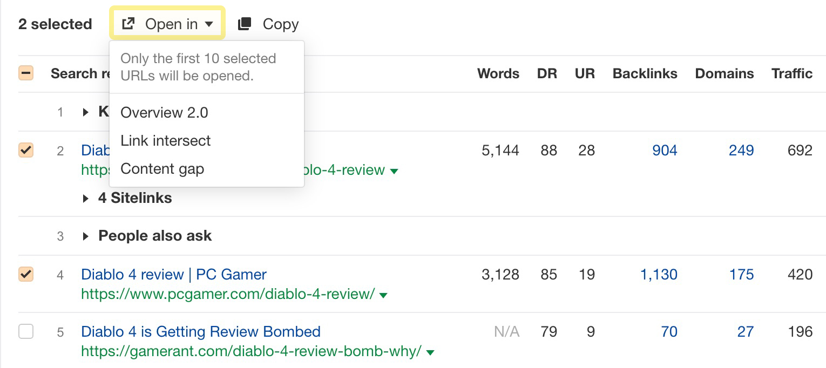The image size is (826, 368).
Task: Sort results by the Traffic column header
Action: 791,73
